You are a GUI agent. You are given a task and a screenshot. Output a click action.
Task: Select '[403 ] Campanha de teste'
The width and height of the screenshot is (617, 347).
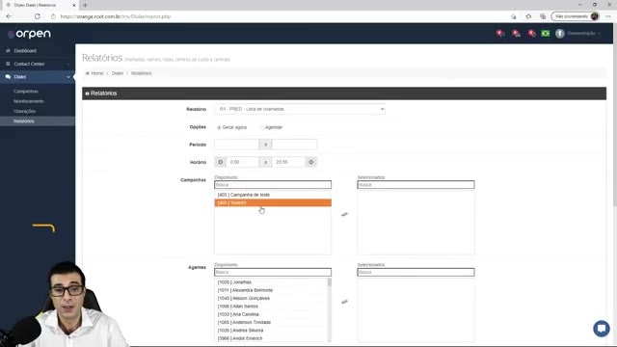point(273,195)
